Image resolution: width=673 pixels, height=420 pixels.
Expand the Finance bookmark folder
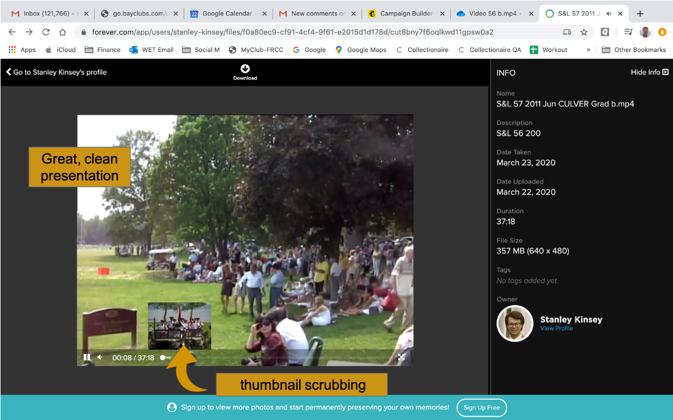(x=103, y=50)
